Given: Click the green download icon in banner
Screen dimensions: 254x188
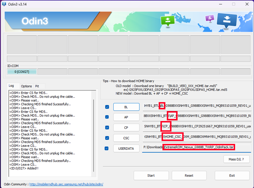Looking at the screenshot, I should [167, 21].
